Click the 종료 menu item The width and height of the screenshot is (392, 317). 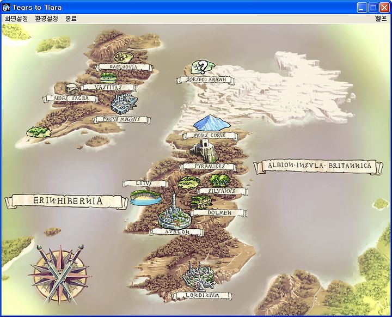coord(71,19)
